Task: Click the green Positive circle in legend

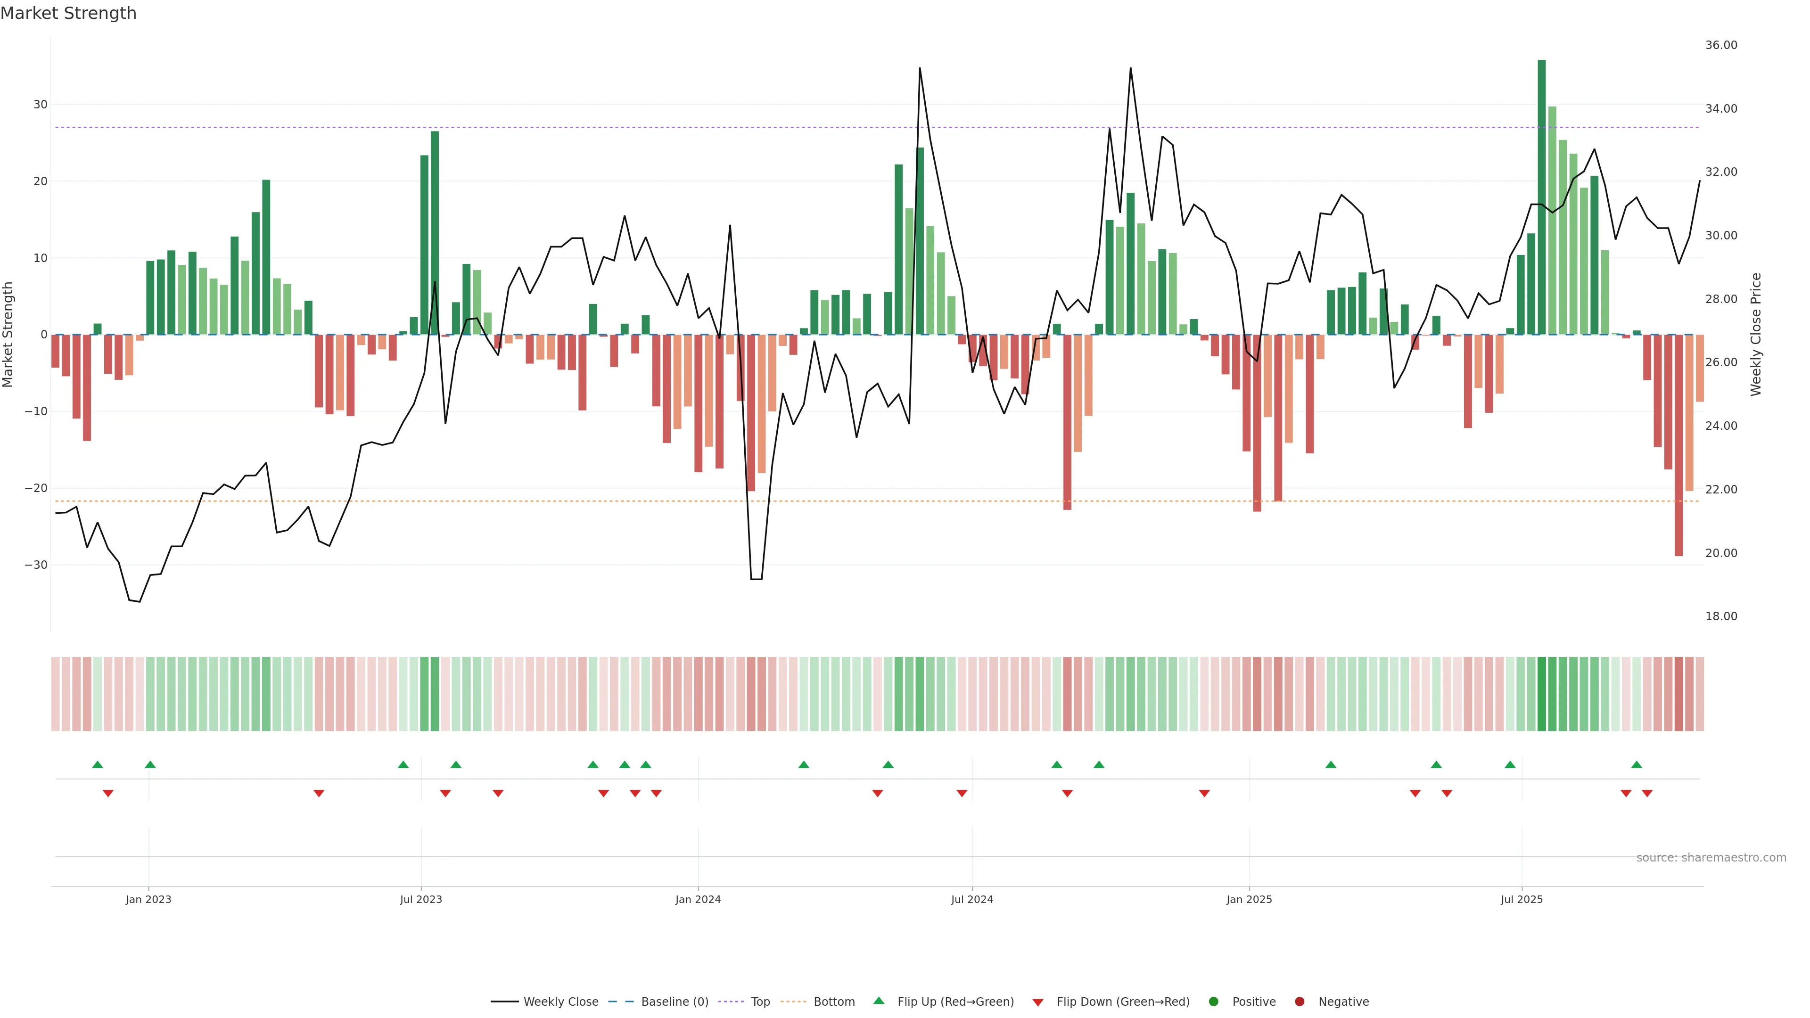Action: pyautogui.click(x=1213, y=1002)
